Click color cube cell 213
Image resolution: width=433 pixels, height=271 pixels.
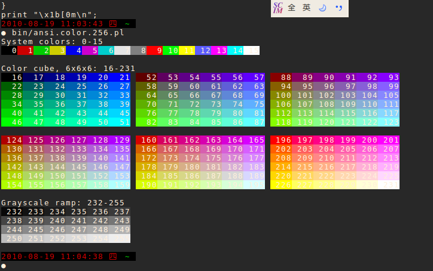(389, 158)
